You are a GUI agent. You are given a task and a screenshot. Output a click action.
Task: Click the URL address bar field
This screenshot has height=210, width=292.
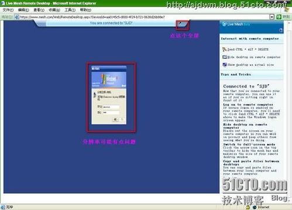point(145,17)
